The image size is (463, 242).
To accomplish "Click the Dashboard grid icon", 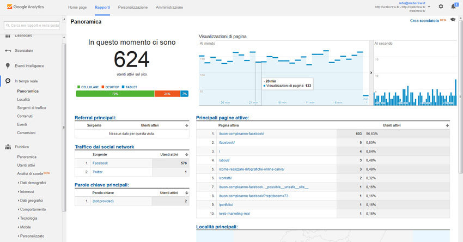I will click(x=8, y=36).
